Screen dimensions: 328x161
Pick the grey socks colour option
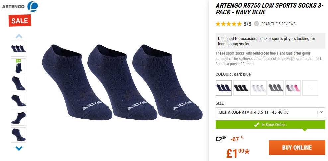pos(276,88)
